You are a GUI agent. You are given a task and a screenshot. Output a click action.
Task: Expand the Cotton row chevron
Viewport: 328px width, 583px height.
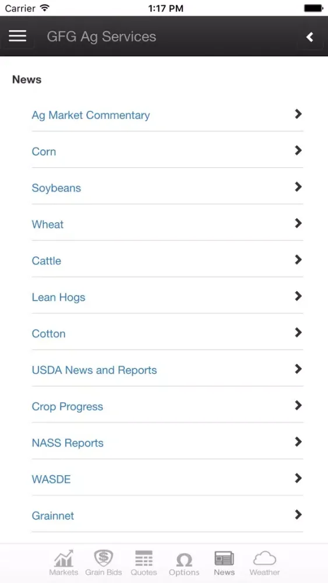click(x=298, y=333)
